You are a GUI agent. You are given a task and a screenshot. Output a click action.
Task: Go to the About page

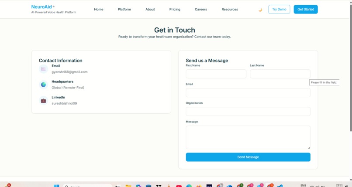point(150,10)
